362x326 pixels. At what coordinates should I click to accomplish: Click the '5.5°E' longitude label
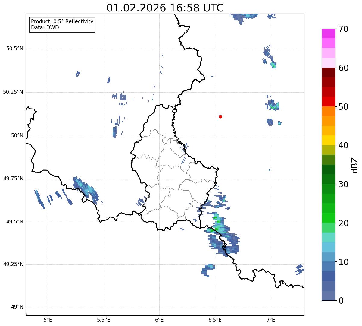pyautogui.click(x=104, y=320)
